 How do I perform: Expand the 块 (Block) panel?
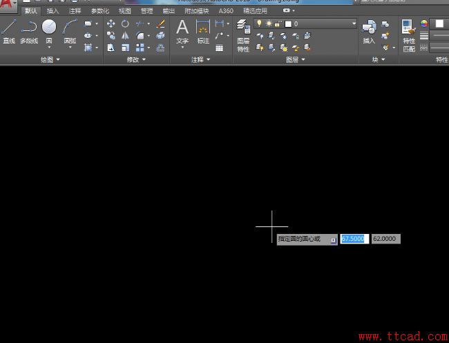pyautogui.click(x=379, y=59)
